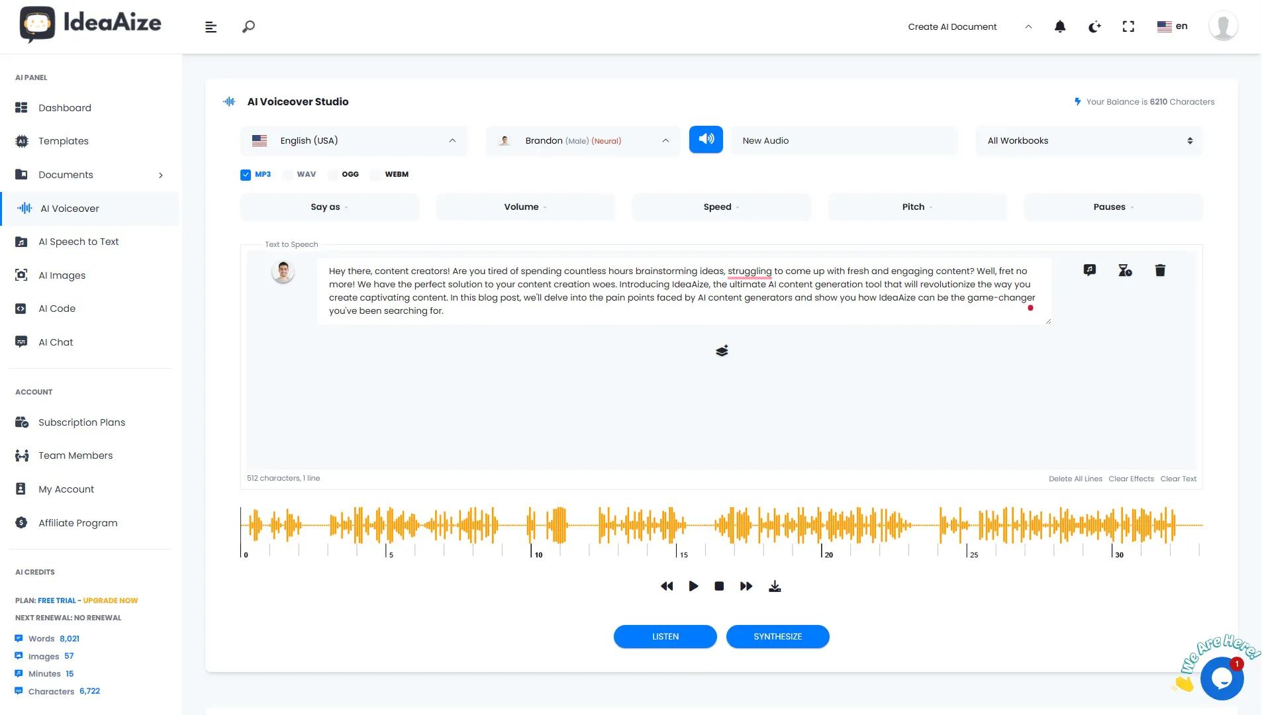Switch to dark mode moon icon

pos(1094,26)
